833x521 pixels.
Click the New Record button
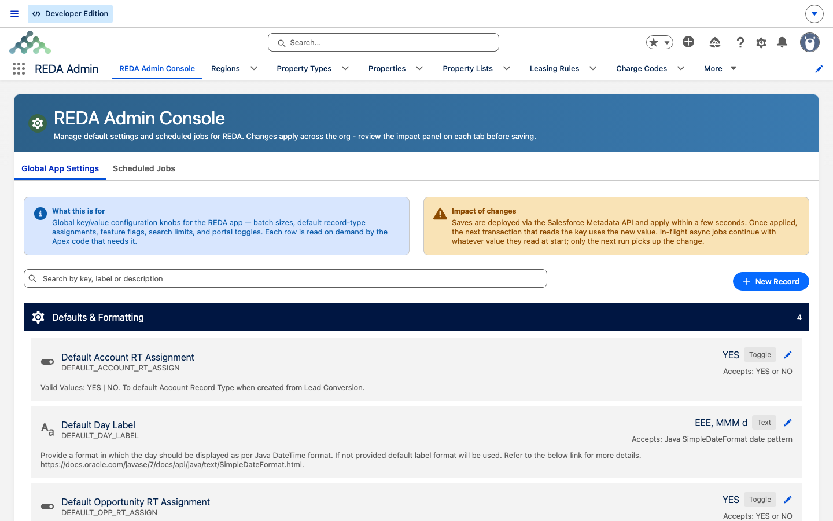771,281
